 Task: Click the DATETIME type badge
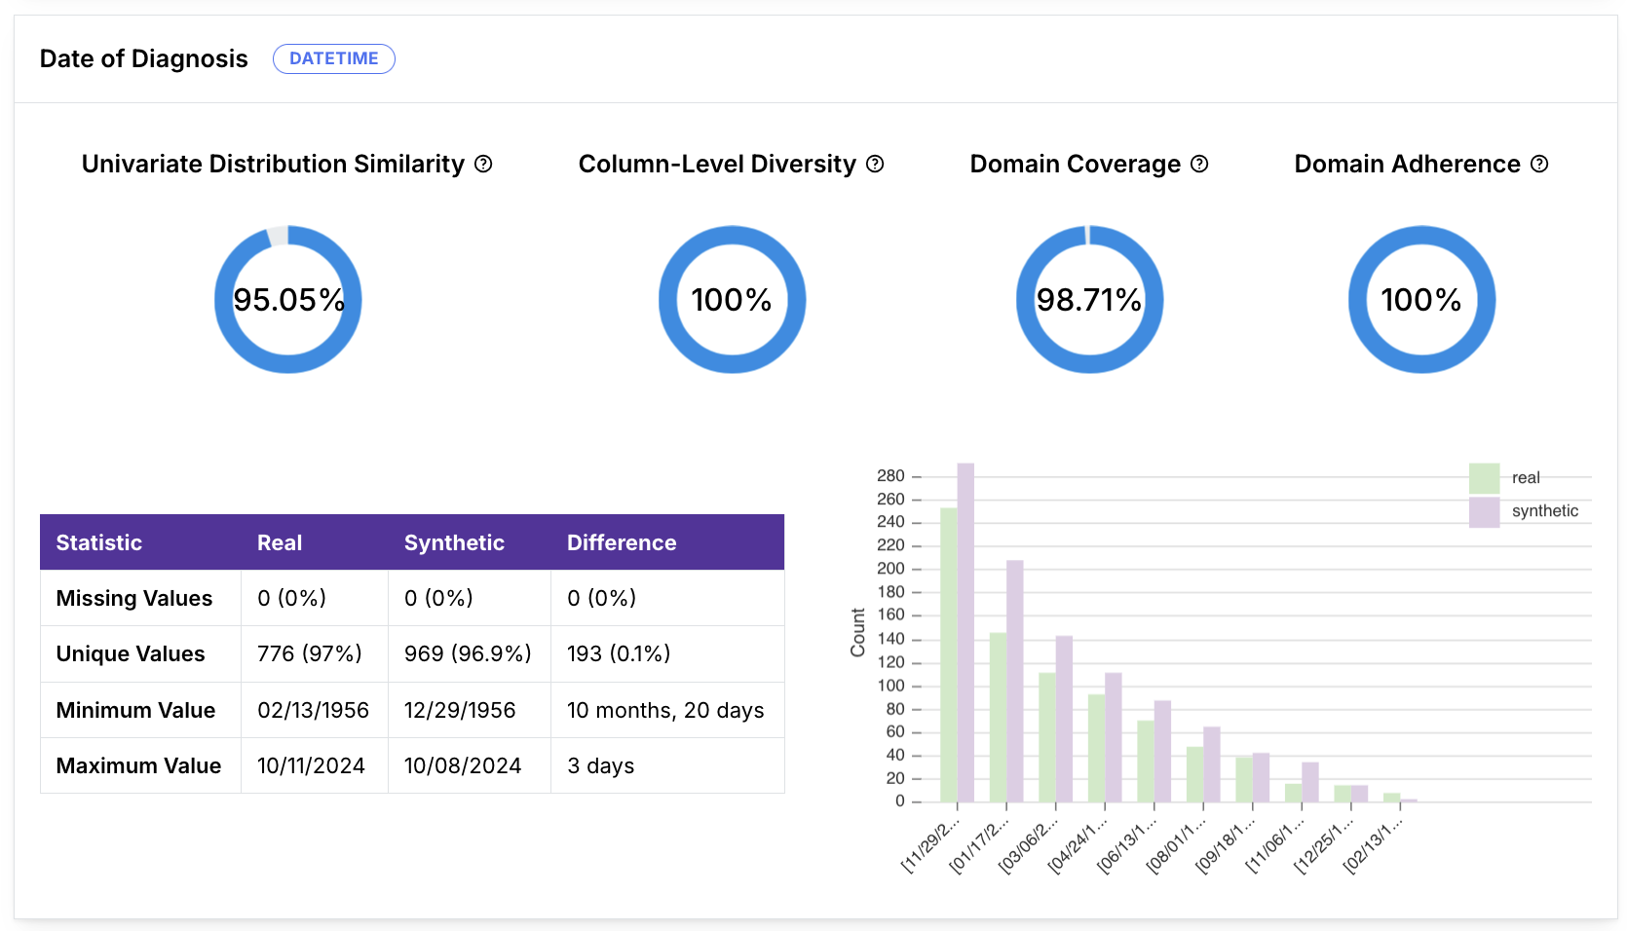point(334,58)
